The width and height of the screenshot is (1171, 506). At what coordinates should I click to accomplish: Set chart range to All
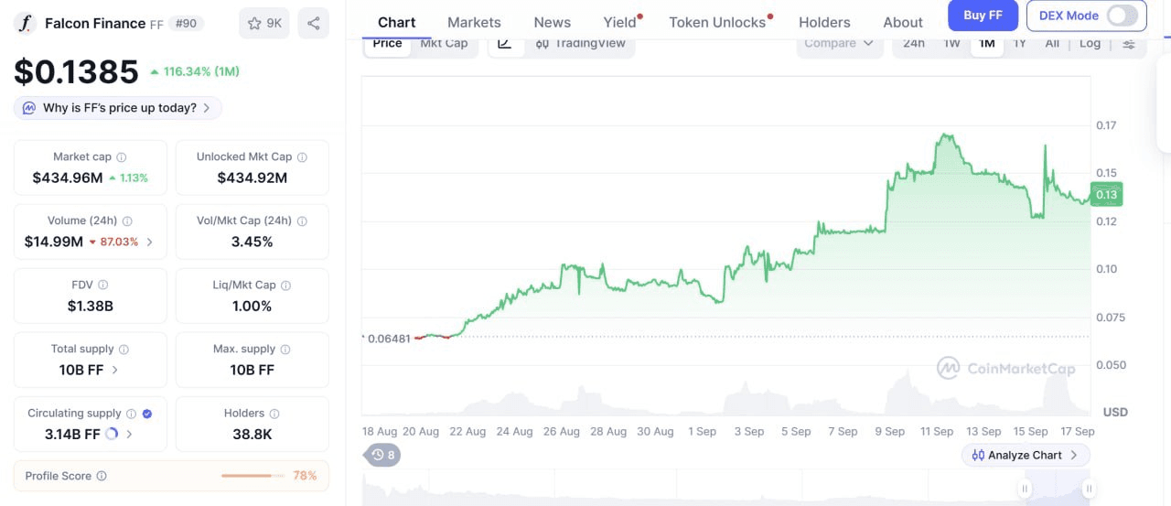[x=1052, y=43]
